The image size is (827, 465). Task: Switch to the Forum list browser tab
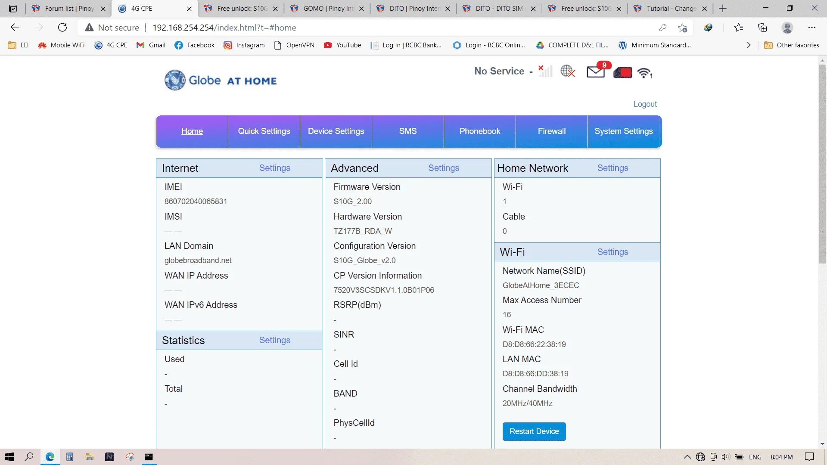click(69, 8)
